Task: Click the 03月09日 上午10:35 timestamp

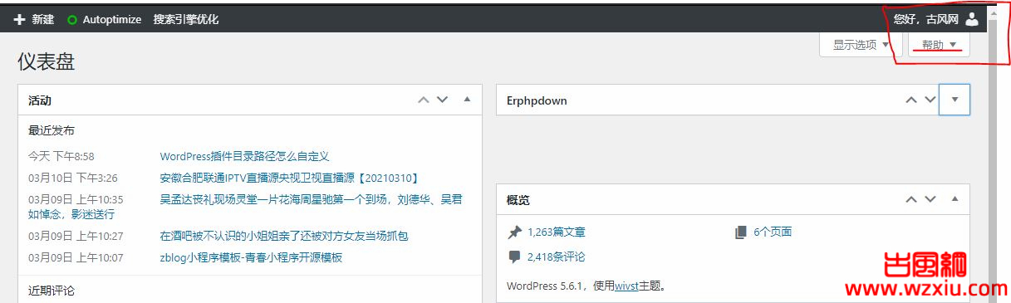Action: tap(76, 199)
